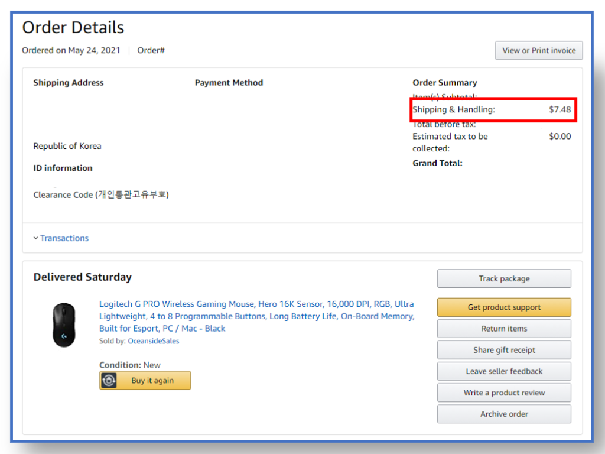
Task: Click Delivered Saturday heading
Action: (83, 277)
